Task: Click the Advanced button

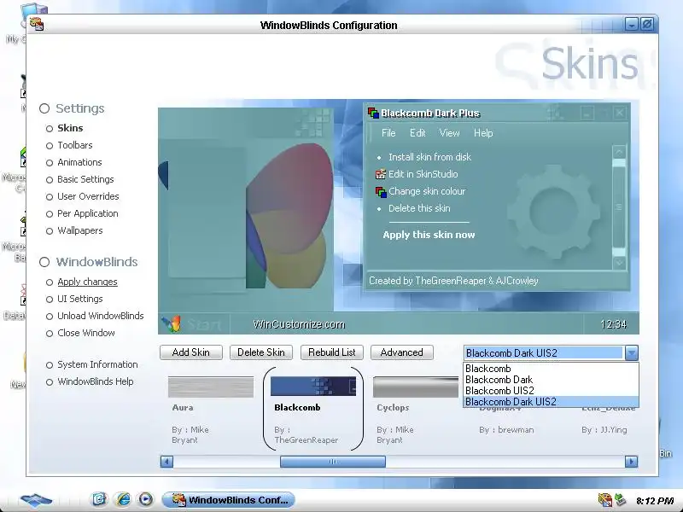Action: tap(401, 352)
